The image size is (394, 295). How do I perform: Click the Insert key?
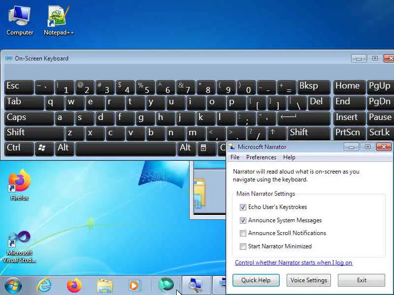click(x=349, y=118)
